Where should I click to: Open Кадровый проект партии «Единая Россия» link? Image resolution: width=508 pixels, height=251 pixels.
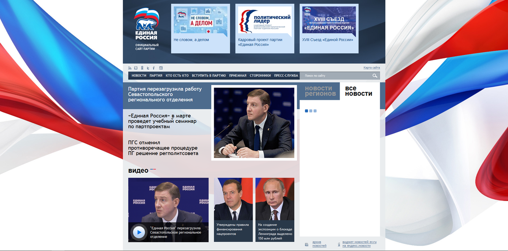(260, 42)
